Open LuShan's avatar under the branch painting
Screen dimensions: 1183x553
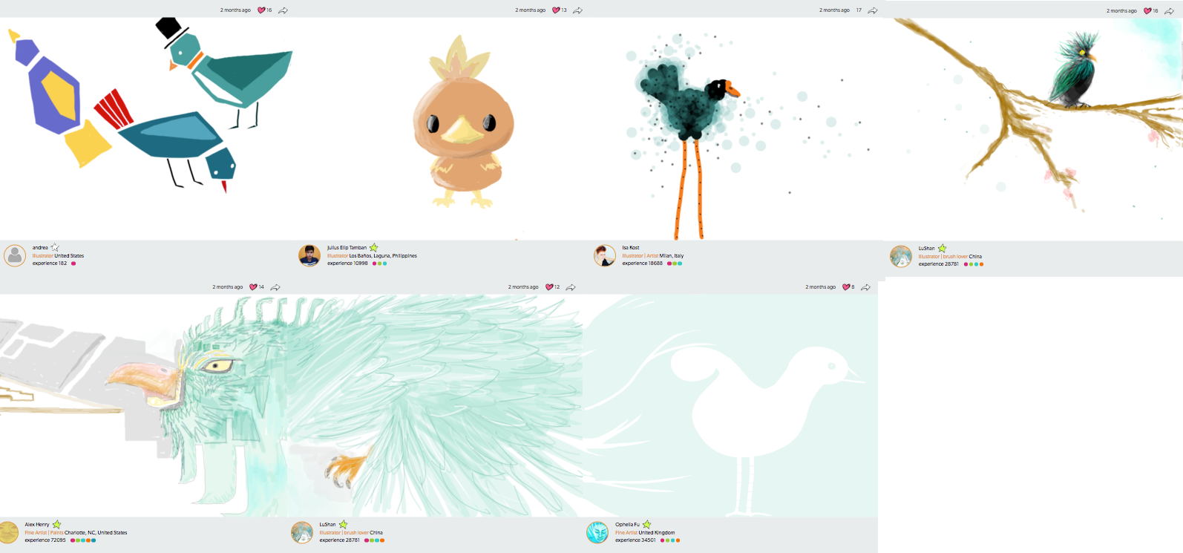[x=901, y=256]
